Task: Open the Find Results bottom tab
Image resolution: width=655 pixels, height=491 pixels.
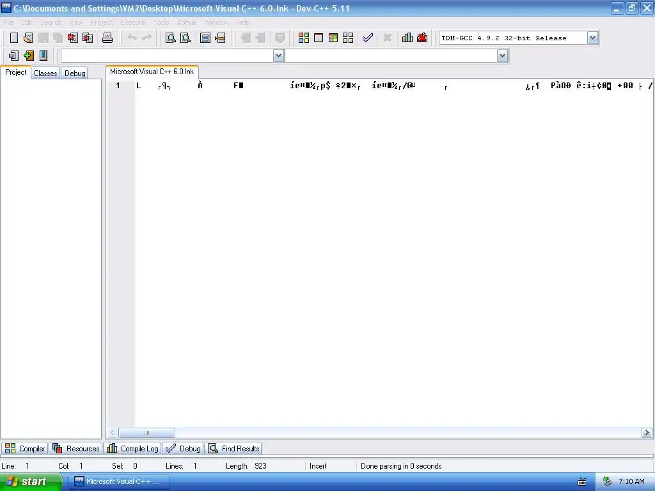Action: [x=233, y=448]
